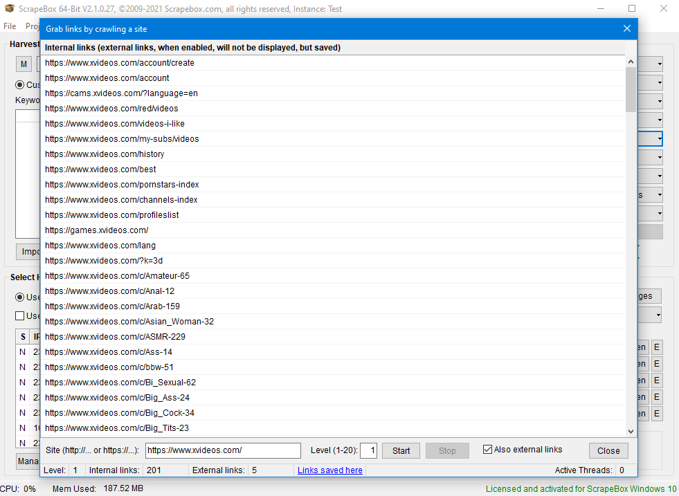Click the vertical scrollbar thumb of the link list
The width and height of the screenshot is (679, 496).
631,90
